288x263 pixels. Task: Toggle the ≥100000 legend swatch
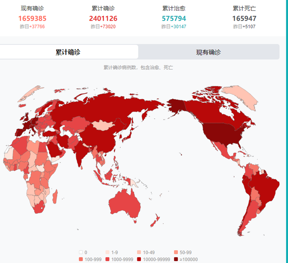[176, 259]
